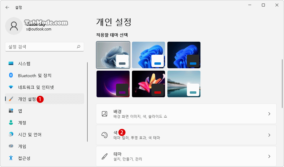
Task: Open 네트워크 및 인터넷 category
Action: point(45,87)
